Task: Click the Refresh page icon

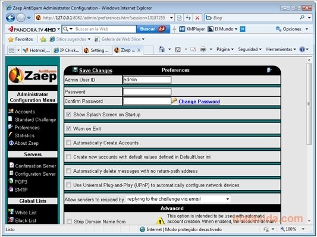Action: [x=189, y=18]
